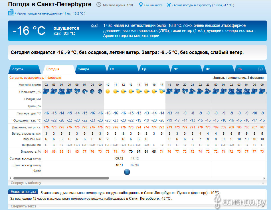Collapse table via Свернуть таблицу
This screenshot has height=210, width=271.
[x=26, y=183]
